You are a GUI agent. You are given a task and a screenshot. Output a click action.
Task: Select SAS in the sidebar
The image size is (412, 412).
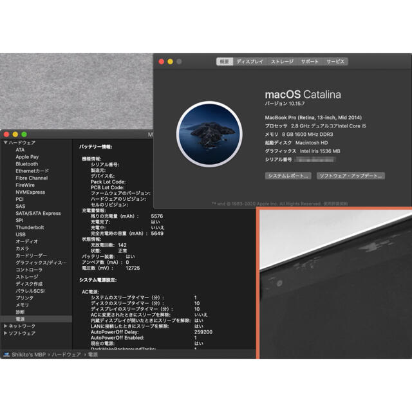tap(20, 206)
